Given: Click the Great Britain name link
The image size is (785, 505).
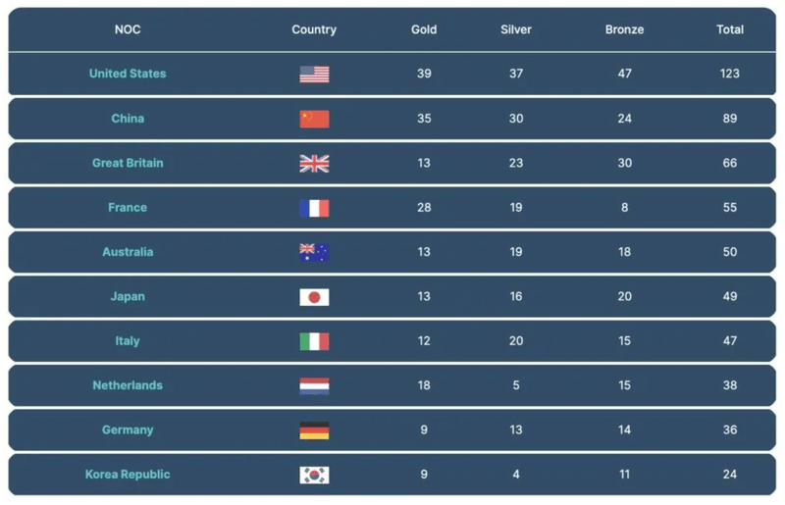Looking at the screenshot, I should tap(128, 163).
